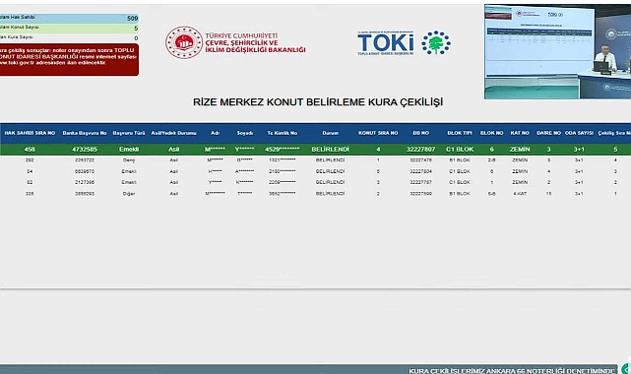Click 'ZEMİN' in the green highlighted row
This screenshot has width=631, height=374.
click(520, 150)
